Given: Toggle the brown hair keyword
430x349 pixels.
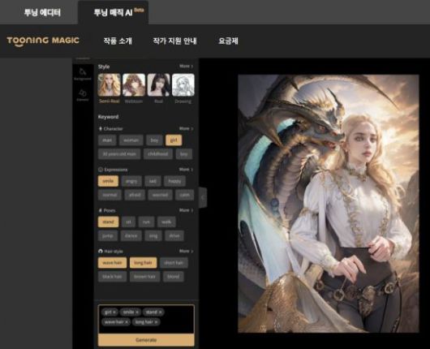Looking at the screenshot, I should pyautogui.click(x=144, y=277).
